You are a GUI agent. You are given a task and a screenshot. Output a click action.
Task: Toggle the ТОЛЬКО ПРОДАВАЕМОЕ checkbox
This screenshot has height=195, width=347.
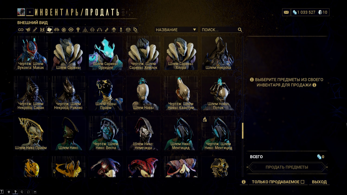click(303, 182)
